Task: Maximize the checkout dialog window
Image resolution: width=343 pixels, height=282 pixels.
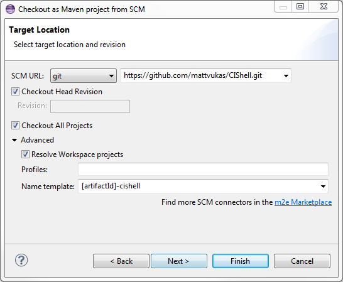Action: click(x=300, y=6)
